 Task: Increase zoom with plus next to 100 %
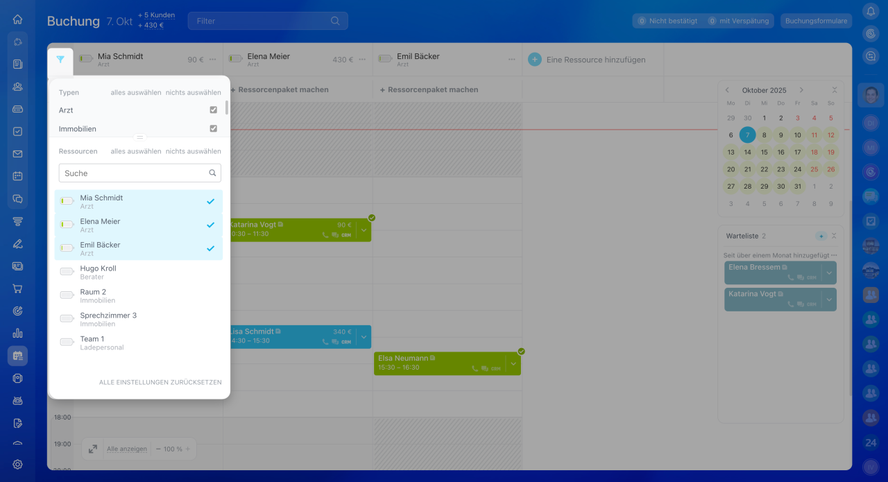tap(187, 449)
